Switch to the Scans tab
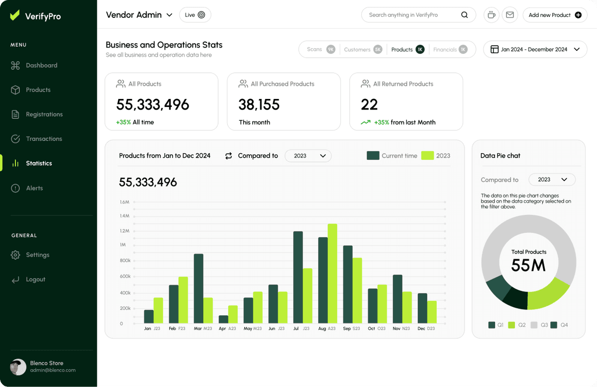 tap(318, 49)
